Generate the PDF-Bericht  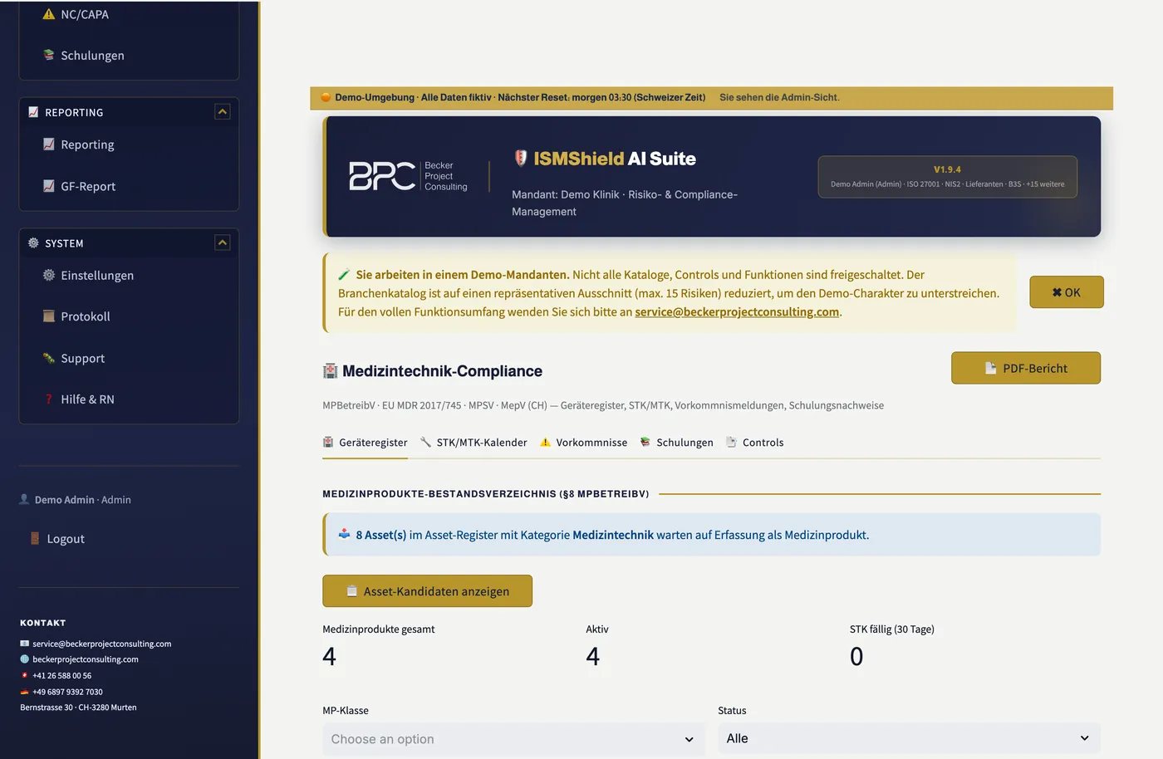click(1026, 368)
